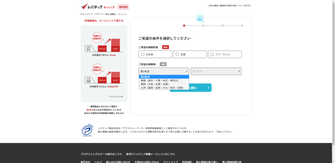Click the ご希望の条件を選択してください heading
335x163 pixels.
165,38
